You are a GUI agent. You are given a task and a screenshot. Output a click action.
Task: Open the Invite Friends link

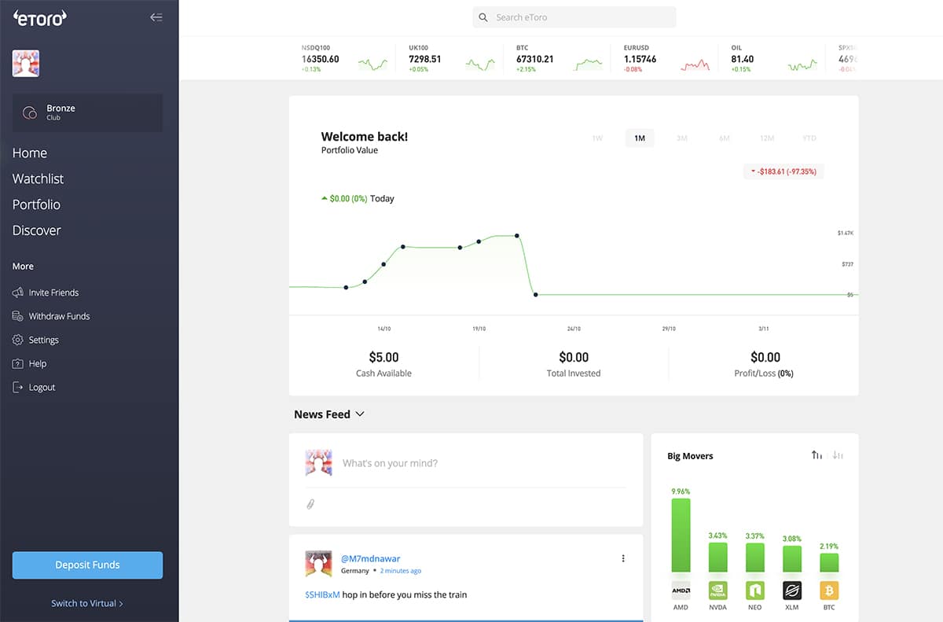click(x=54, y=293)
